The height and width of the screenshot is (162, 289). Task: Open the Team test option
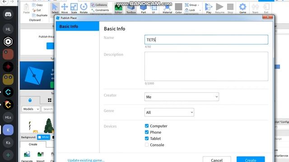click(x=255, y=9)
